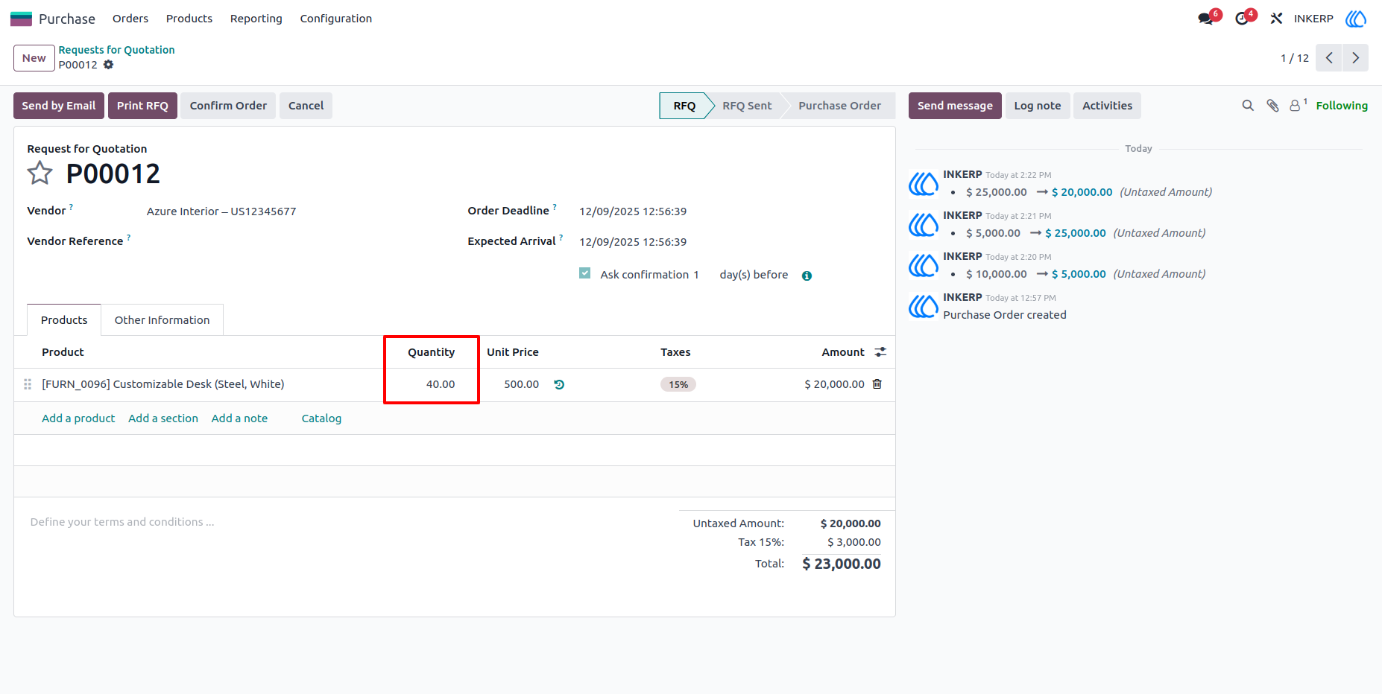This screenshot has height=694, width=1382.
Task: Open the messages conversation icon in top bar
Action: [x=1205, y=19]
